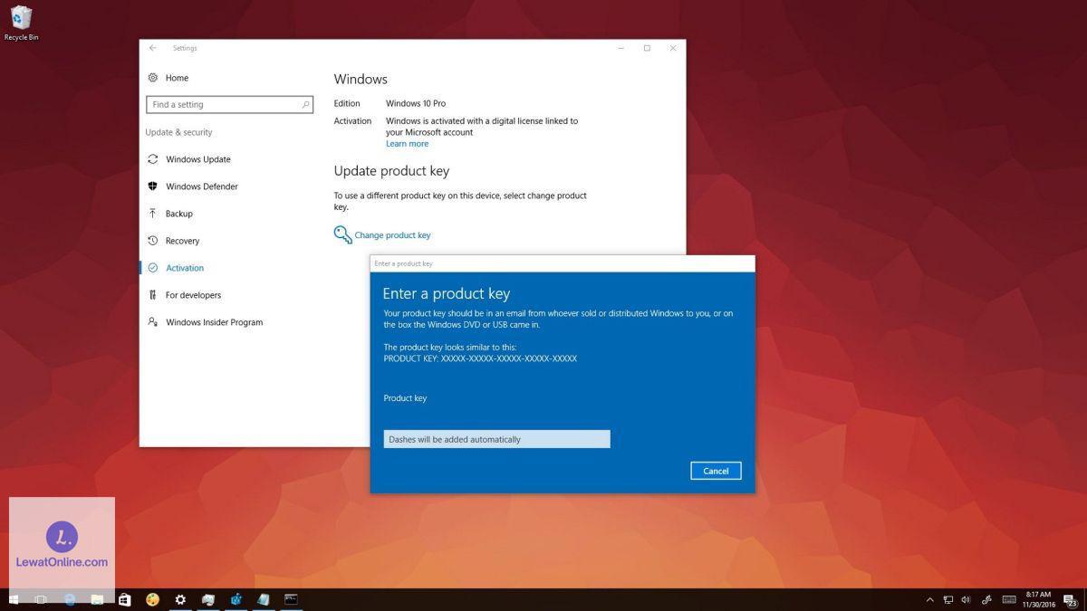The image size is (1087, 611).
Task: Click the 'Update & security' section label
Action: [x=178, y=132]
